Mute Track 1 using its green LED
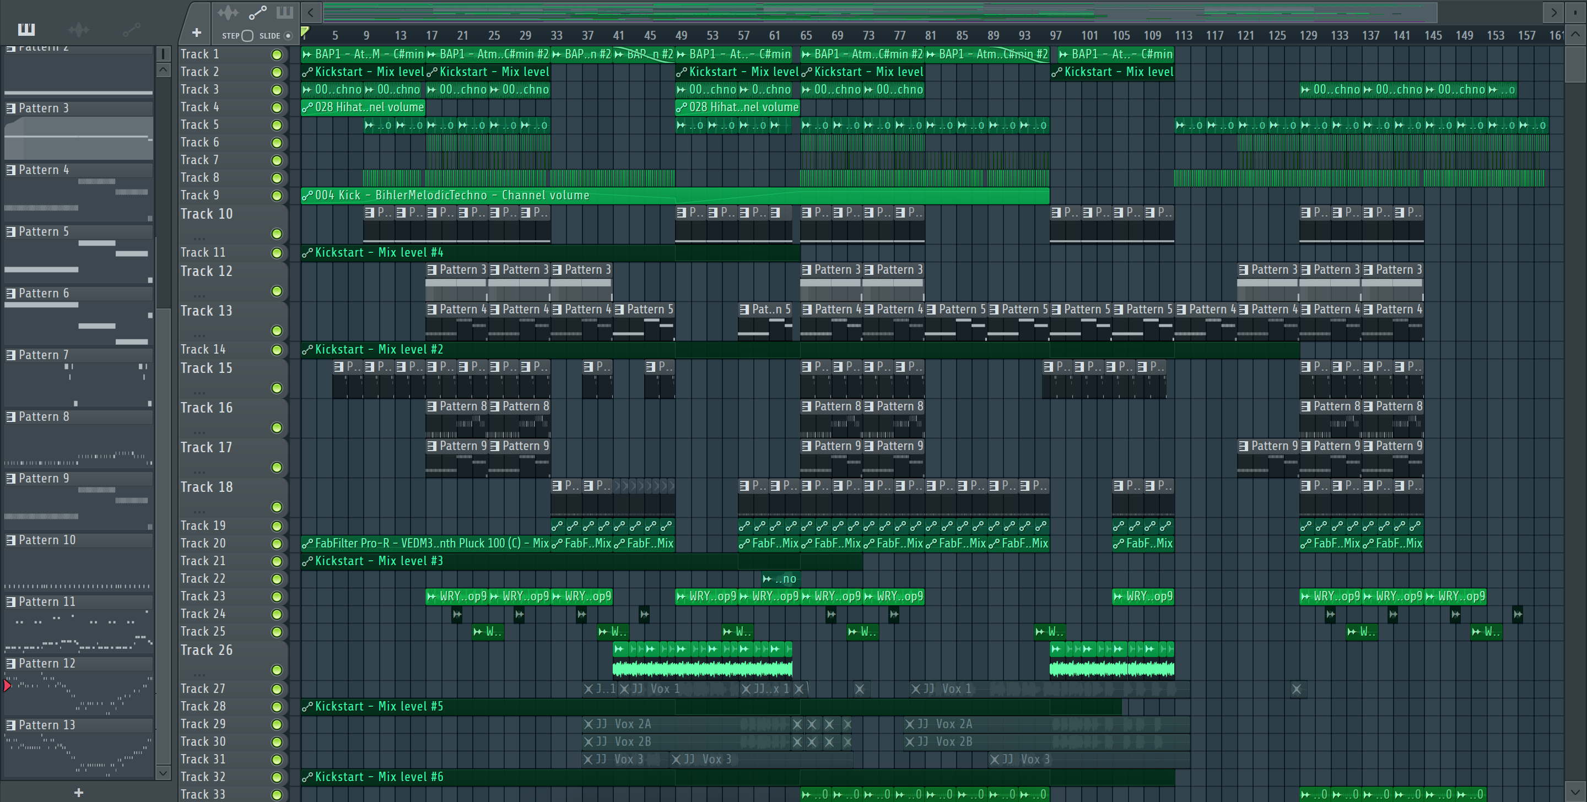This screenshot has width=1587, height=802. tap(277, 55)
